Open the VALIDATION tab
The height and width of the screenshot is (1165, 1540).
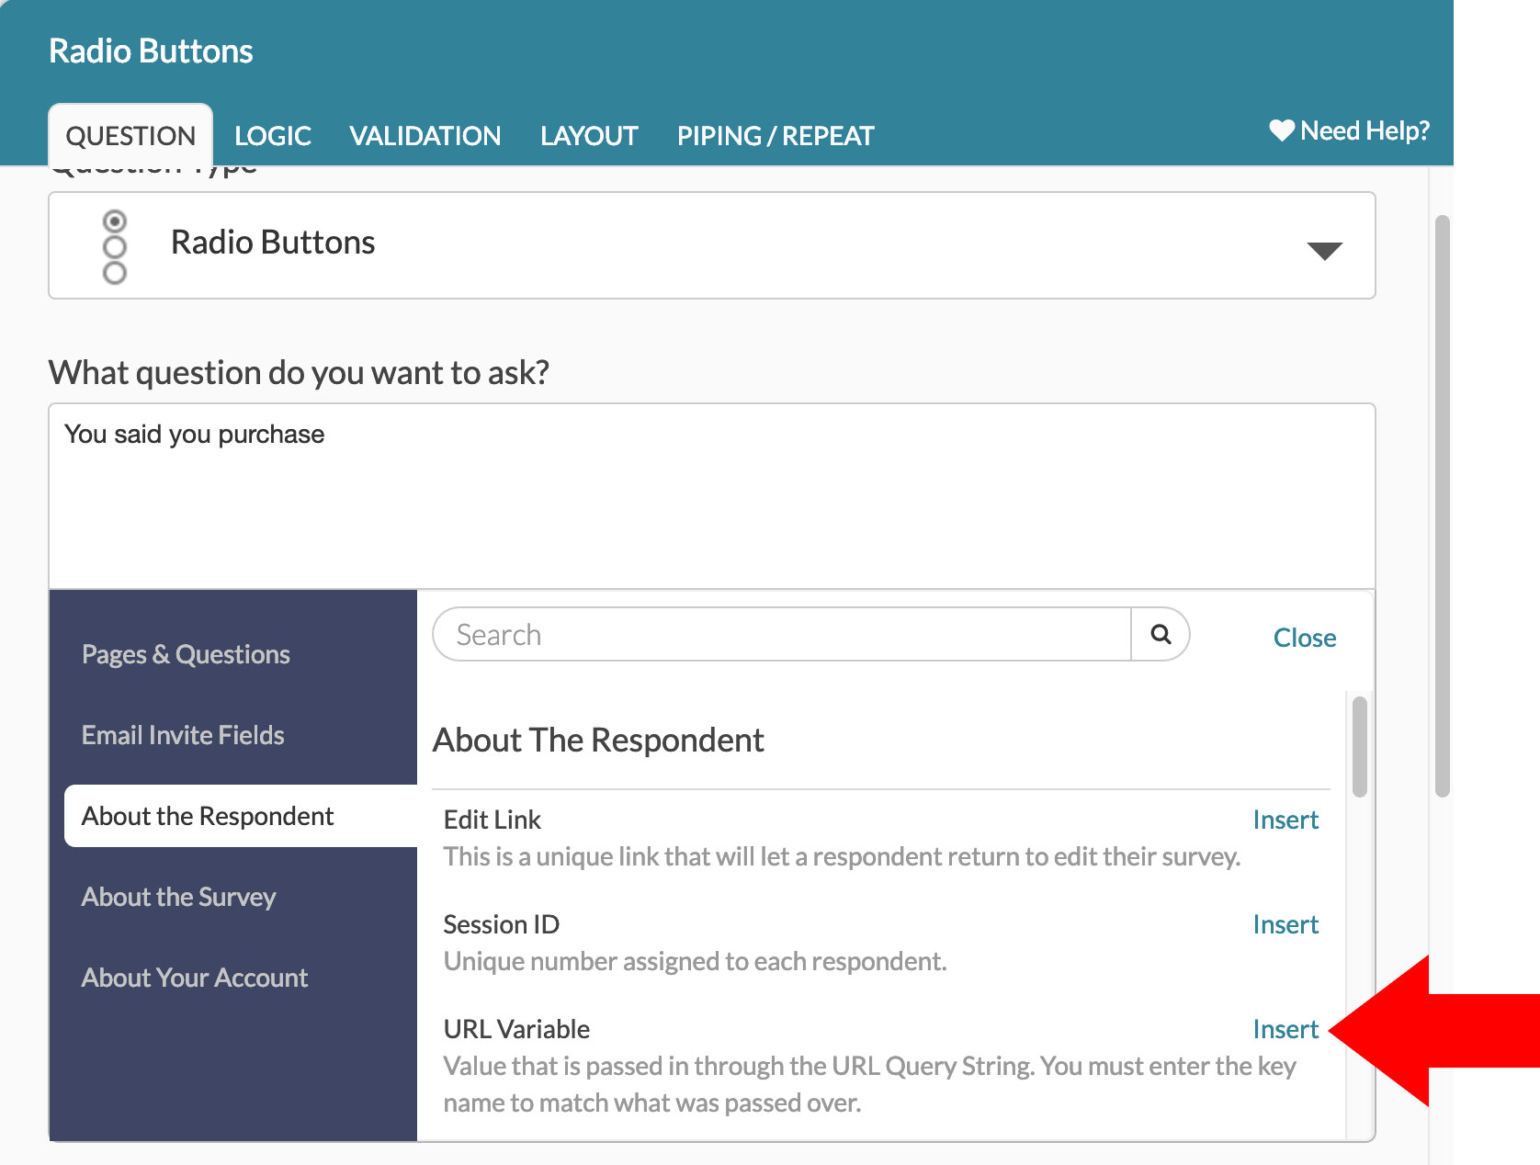click(425, 136)
